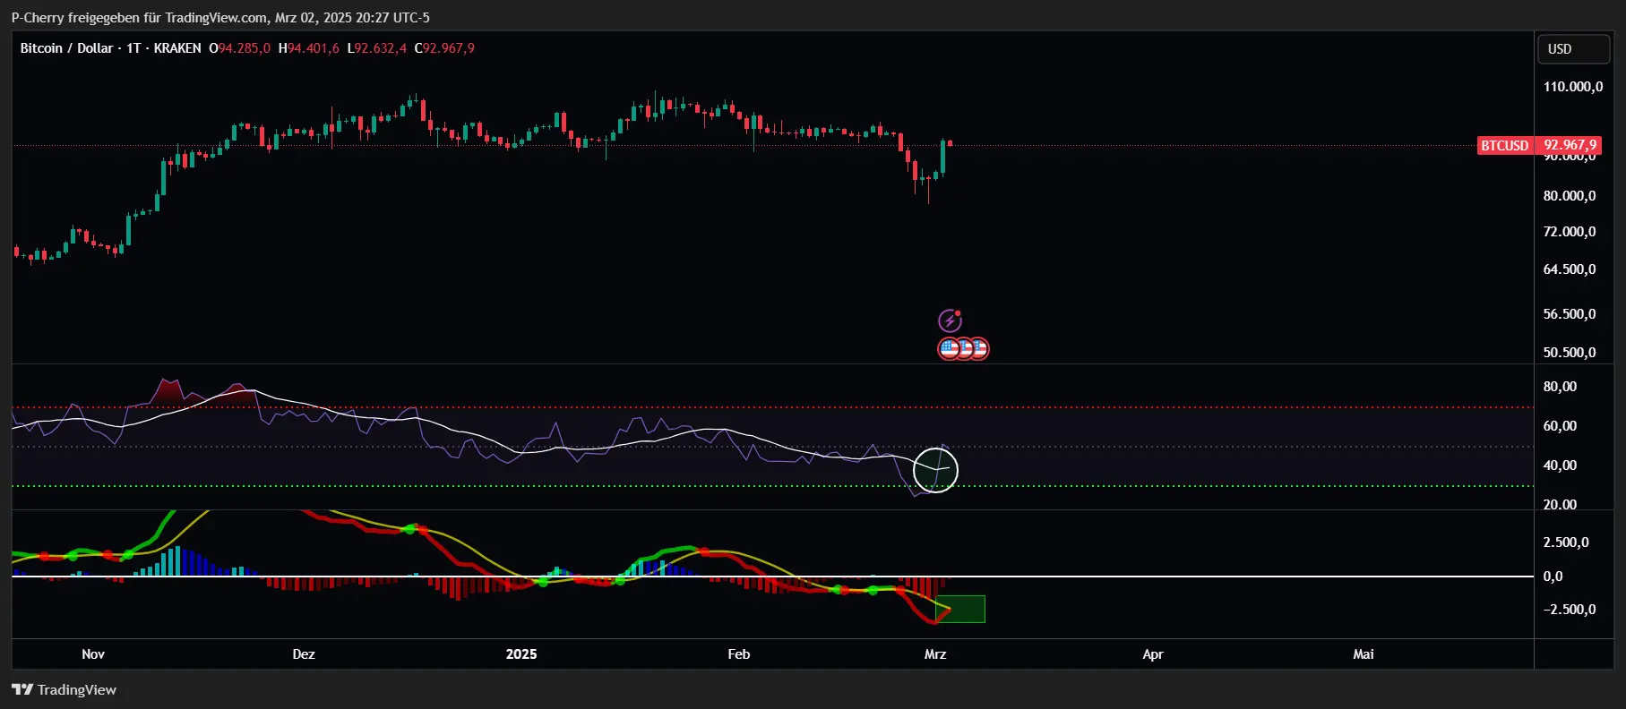1626x709 pixels.
Task: Click the current price tag 92.967,9
Action: 1569,145
